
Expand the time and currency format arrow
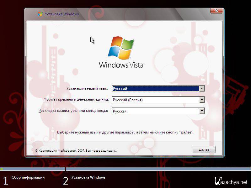202,100
